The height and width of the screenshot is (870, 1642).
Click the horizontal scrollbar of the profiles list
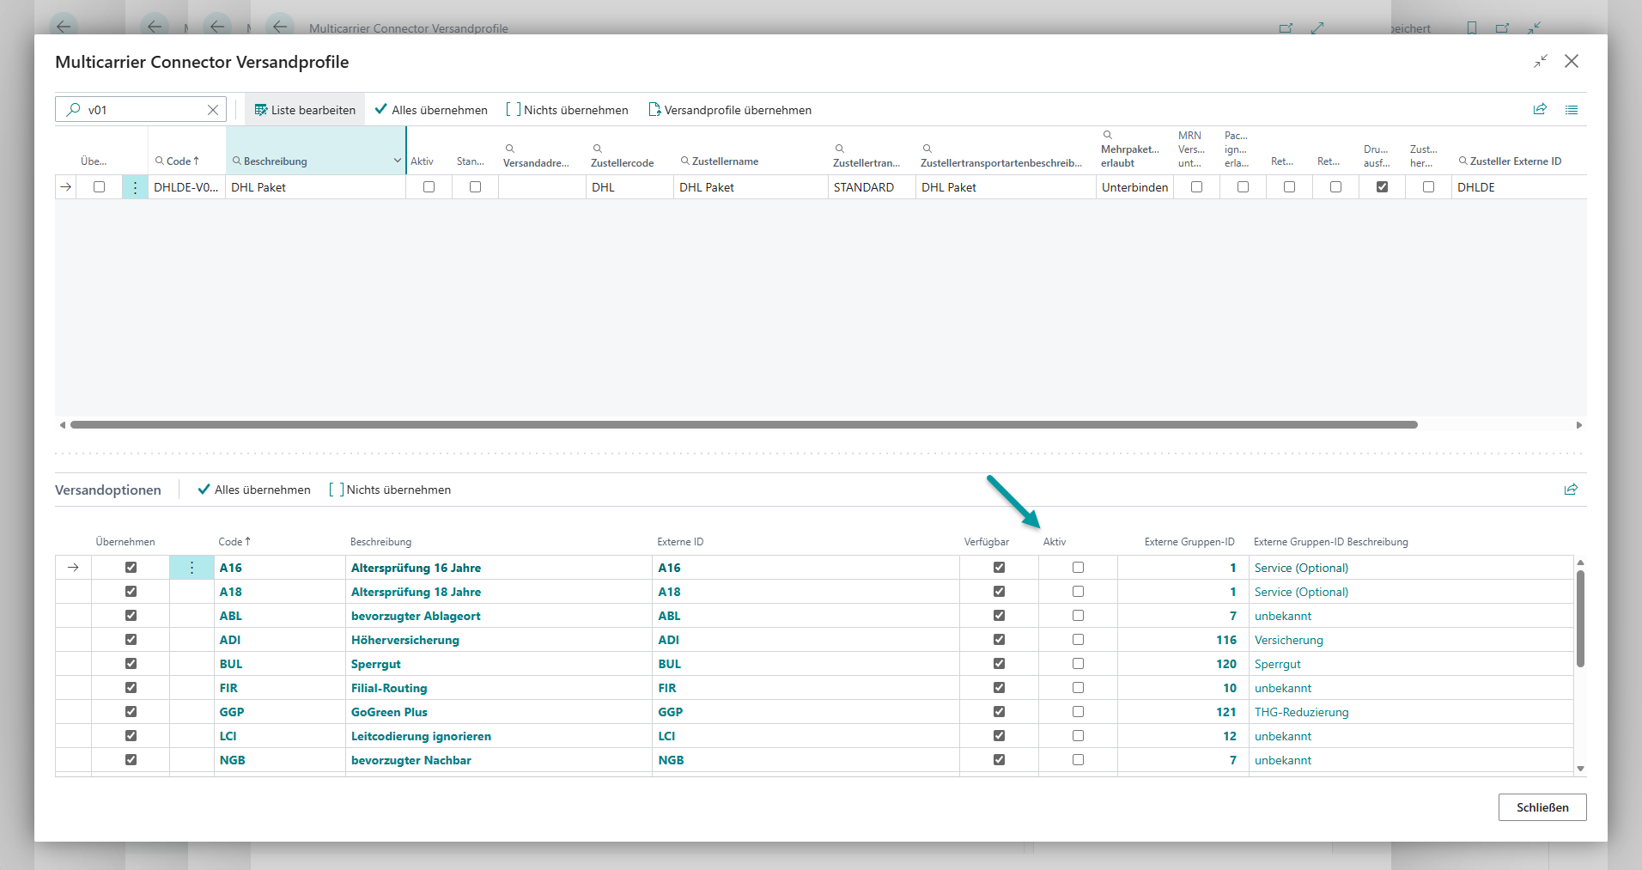click(x=744, y=424)
